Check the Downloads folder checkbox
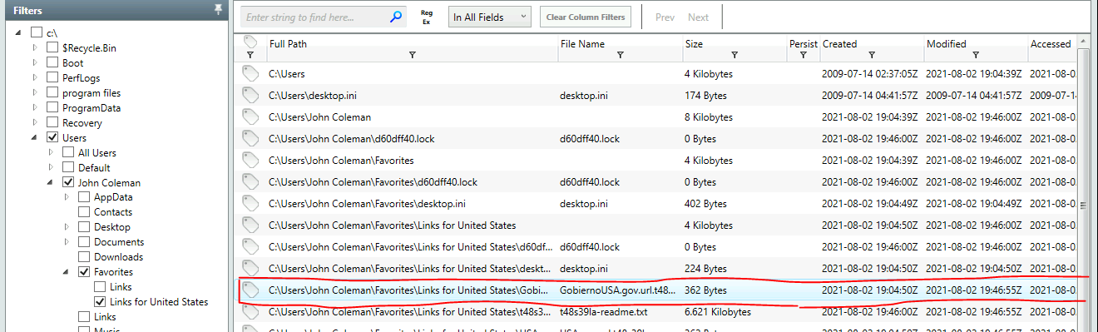The image size is (1098, 332). (x=84, y=256)
